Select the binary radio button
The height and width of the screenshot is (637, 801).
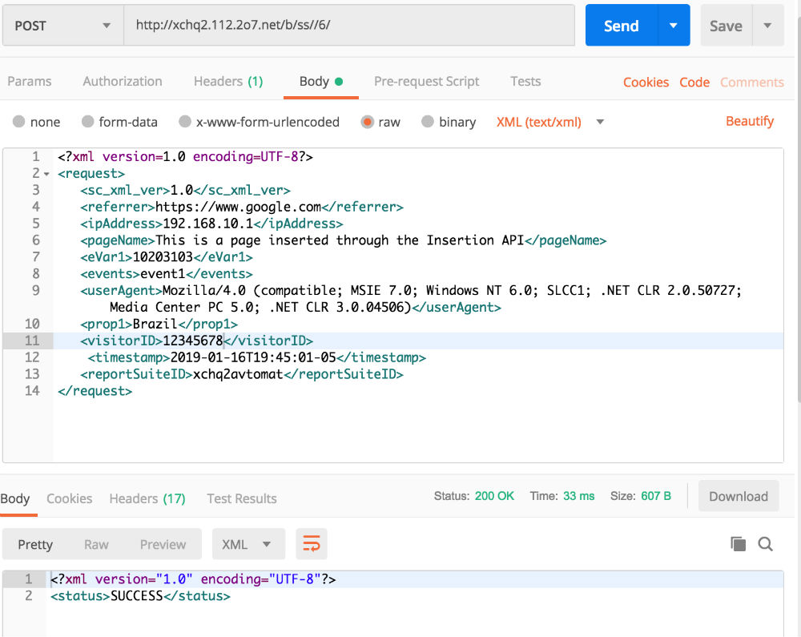pos(428,122)
